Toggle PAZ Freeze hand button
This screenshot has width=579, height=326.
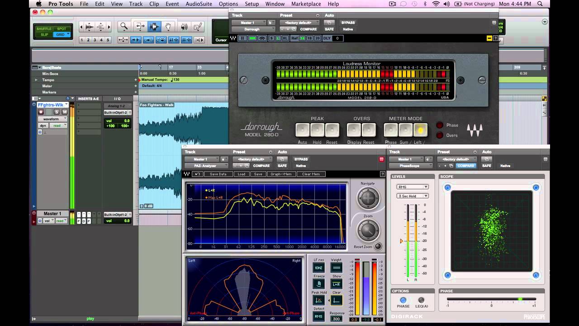tap(319, 284)
